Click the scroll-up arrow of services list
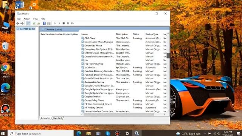The height and width of the screenshot is (136, 242). (168, 34)
